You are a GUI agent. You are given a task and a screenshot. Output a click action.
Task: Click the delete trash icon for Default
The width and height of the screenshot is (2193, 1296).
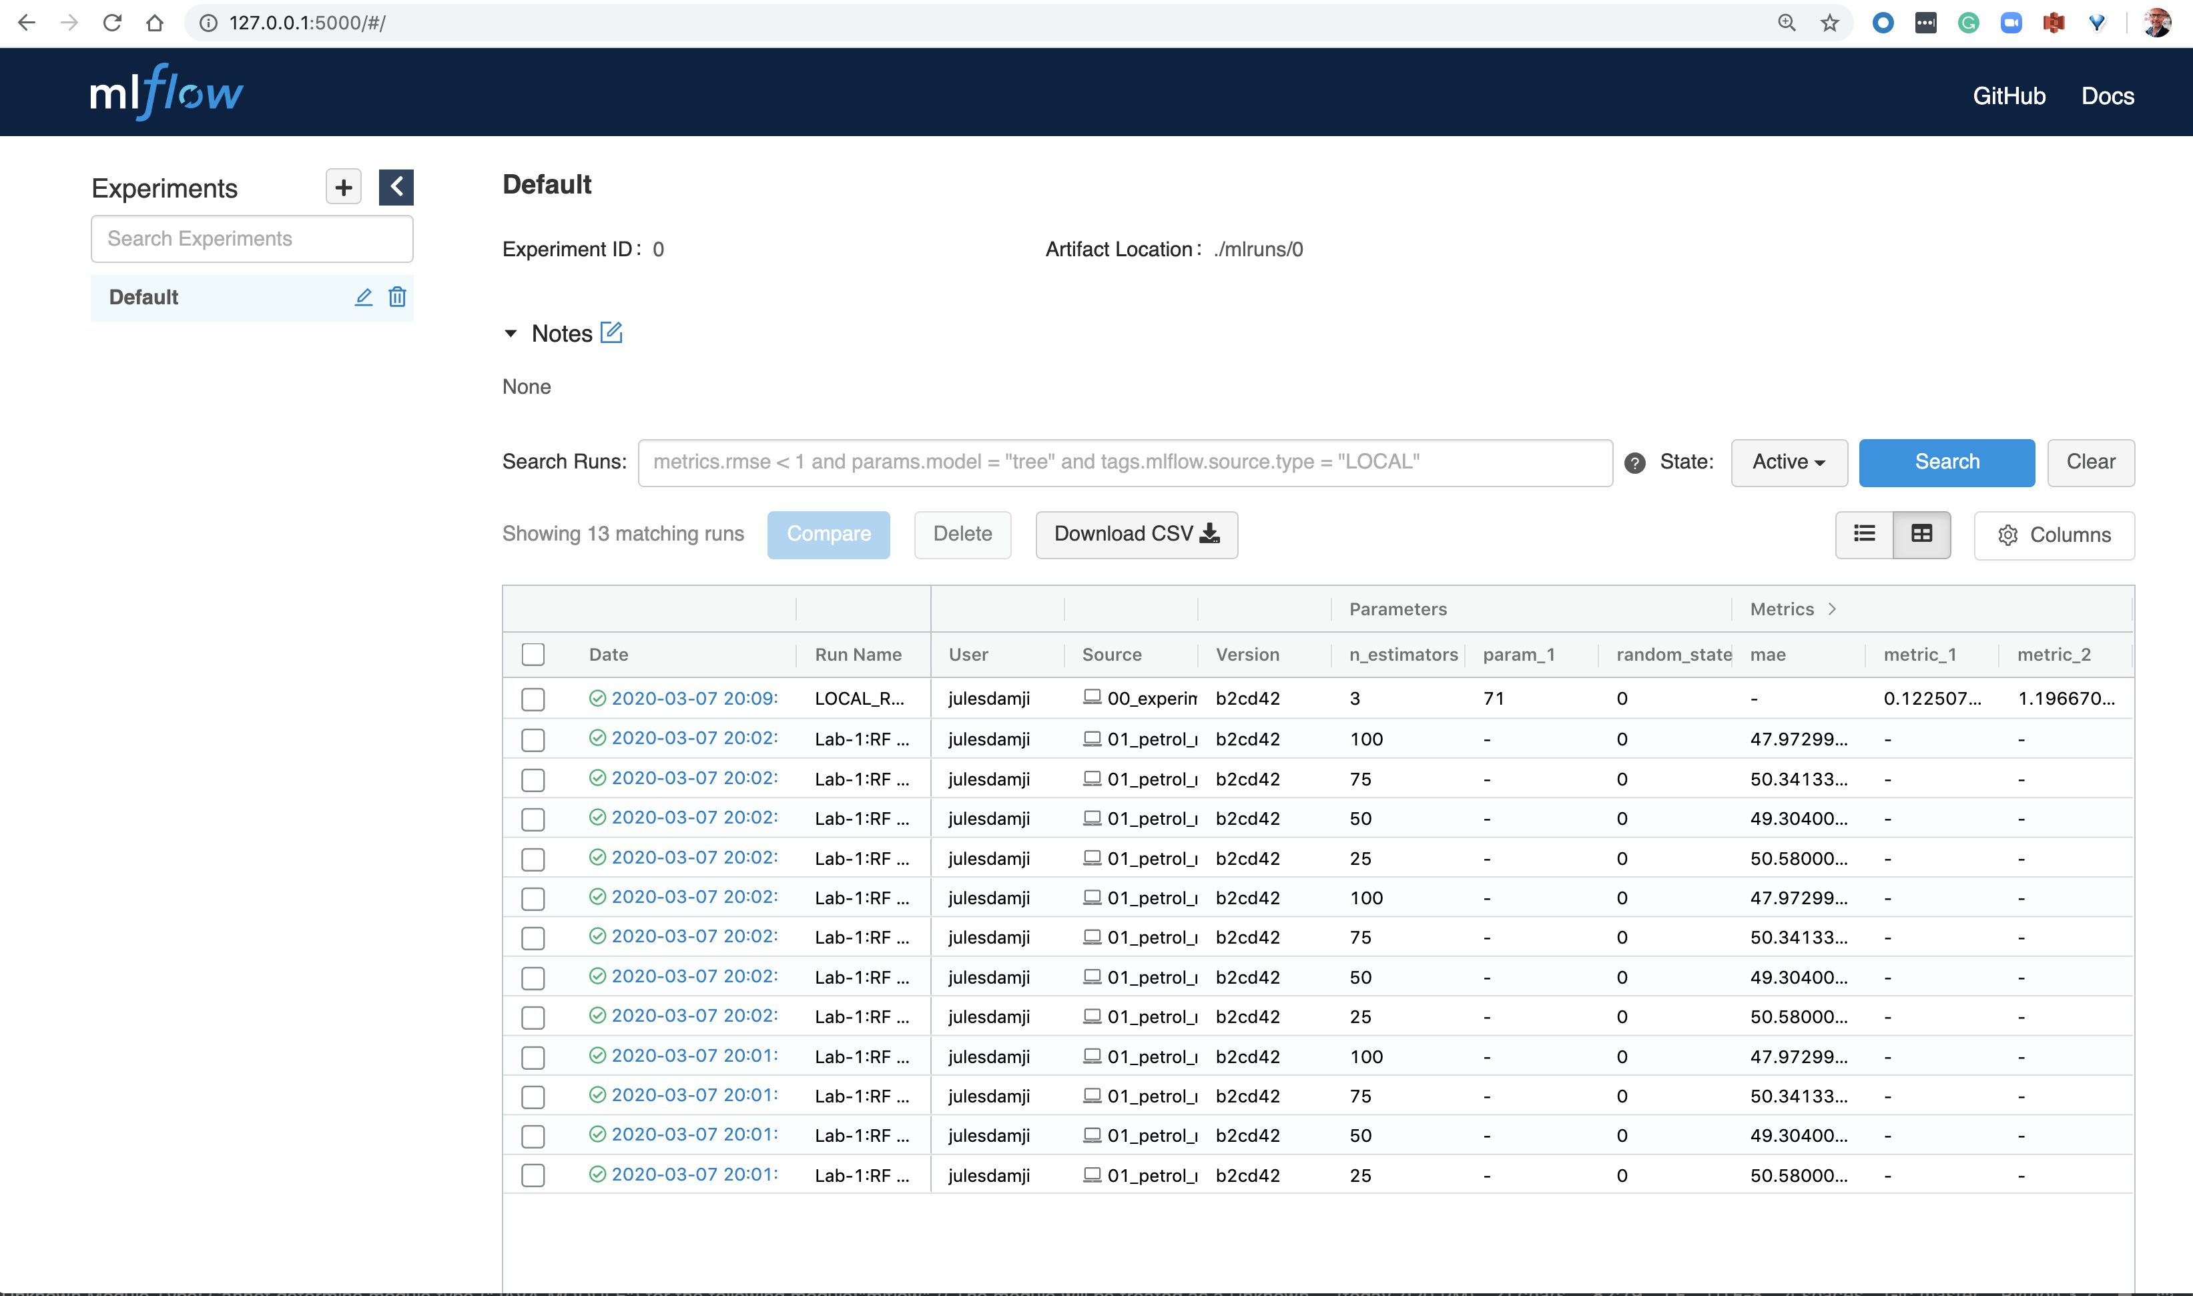397,297
